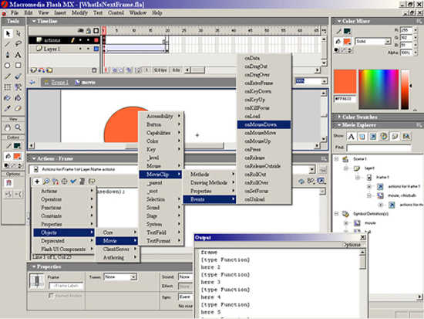Collapse the Movie Explorer panel
Screen dimensions: 424x319
[339, 125]
